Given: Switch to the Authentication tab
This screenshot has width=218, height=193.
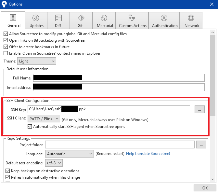Looking at the screenshot, I should [164, 21].
